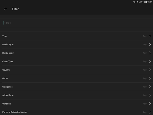Viewport: 153px width, 115px height.
Task: Tap the Any value beside Genre
Action: 145,78
